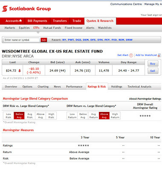Click the bid value 24.69 (44)
This screenshot has height=171, width=162.
pyautogui.click(x=58, y=71)
